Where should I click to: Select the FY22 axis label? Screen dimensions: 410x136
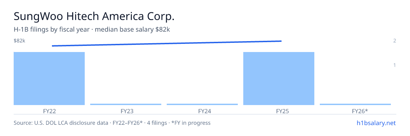(x=49, y=111)
